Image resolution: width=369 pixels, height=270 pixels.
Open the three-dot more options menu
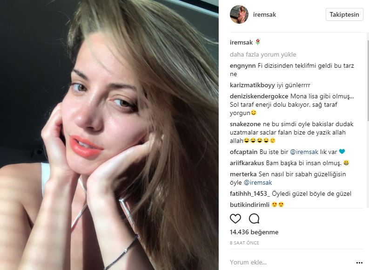(360, 262)
